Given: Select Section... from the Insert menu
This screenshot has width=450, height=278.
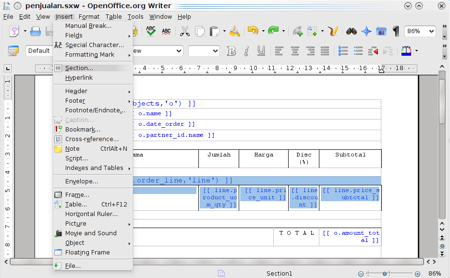Looking at the screenshot, I should pos(79,68).
